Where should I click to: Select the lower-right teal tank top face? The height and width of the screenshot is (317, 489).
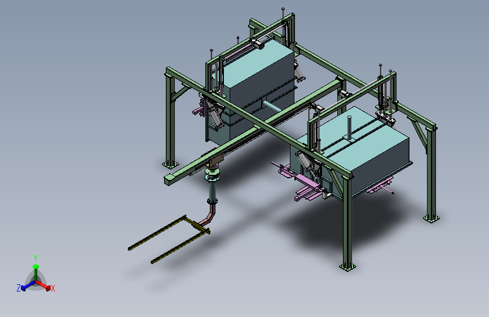[353, 137]
